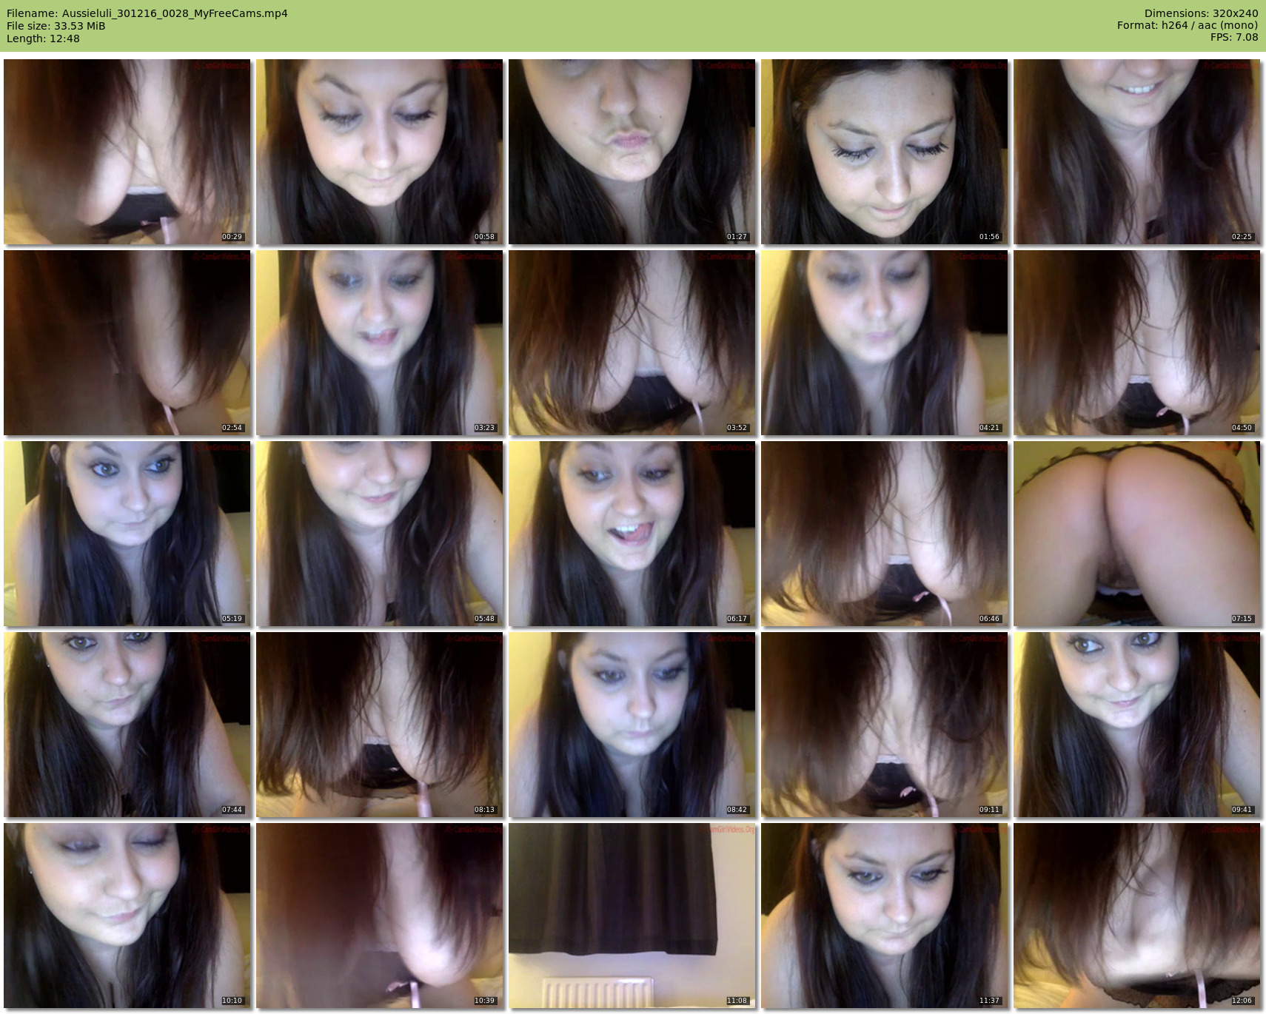Select the frame marked 09:41
Screen dimensions: 1266x1014
click(1137, 725)
